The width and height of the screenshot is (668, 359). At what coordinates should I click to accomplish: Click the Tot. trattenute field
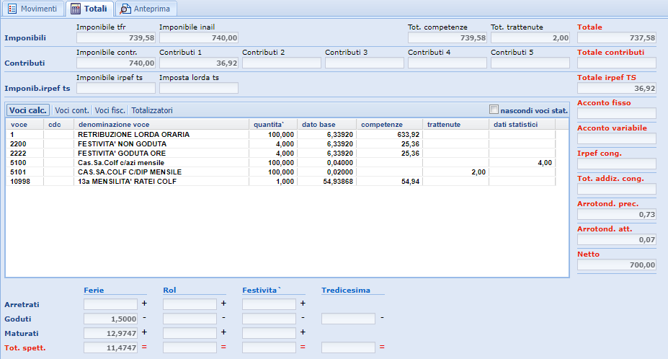pyautogui.click(x=530, y=38)
